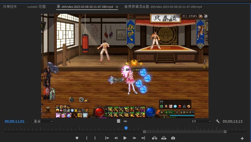The width and height of the screenshot is (251, 142).
Task: Grab the left handle of the zoom scroll bar
Action: (x=145, y=132)
